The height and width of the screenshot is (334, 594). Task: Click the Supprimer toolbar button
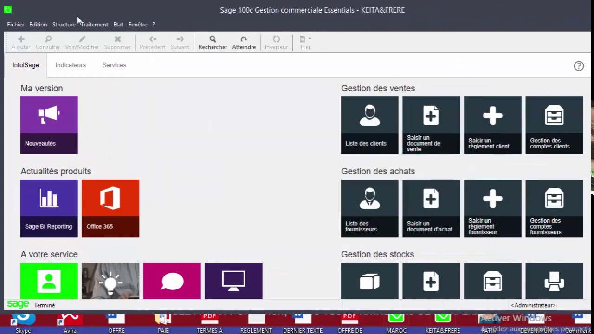tap(117, 43)
